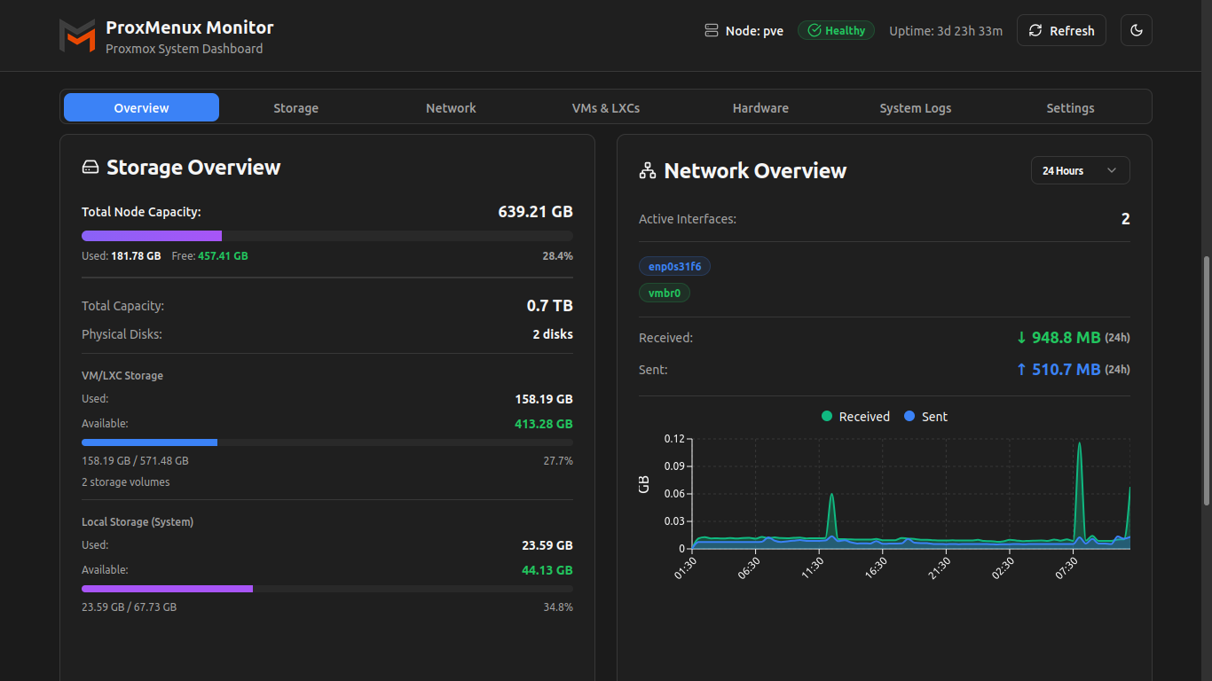Toggle the Received series in chart legend
Image resolution: width=1212 pixels, height=681 pixels.
[855, 417]
